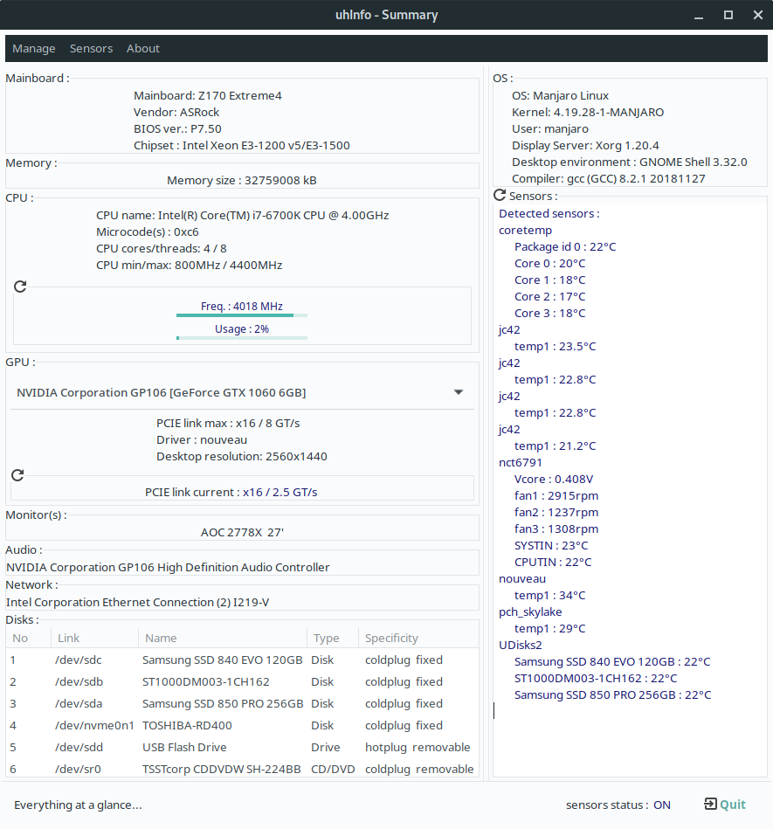Click the Core 0 : 20°C sensor line
Viewport: 773px width, 829px height.
coord(550,263)
